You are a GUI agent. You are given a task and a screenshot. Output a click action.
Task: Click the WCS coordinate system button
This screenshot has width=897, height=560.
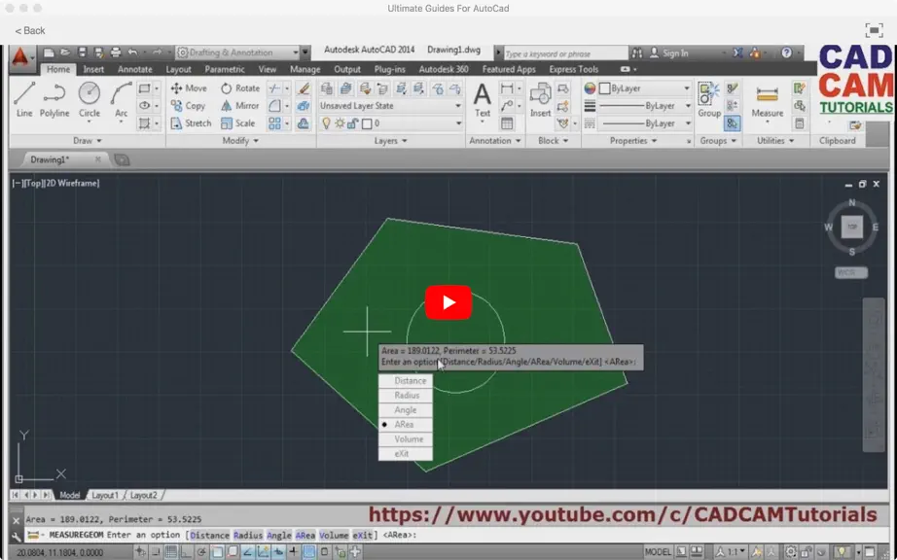click(851, 272)
